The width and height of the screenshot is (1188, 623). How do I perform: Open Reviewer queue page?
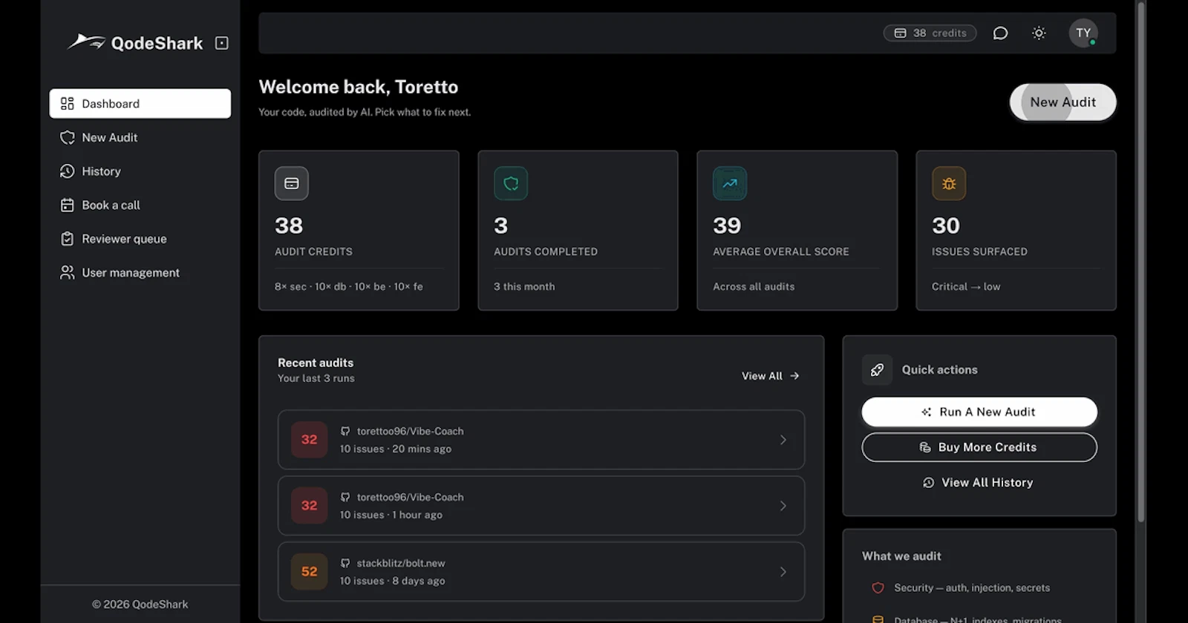click(x=140, y=239)
